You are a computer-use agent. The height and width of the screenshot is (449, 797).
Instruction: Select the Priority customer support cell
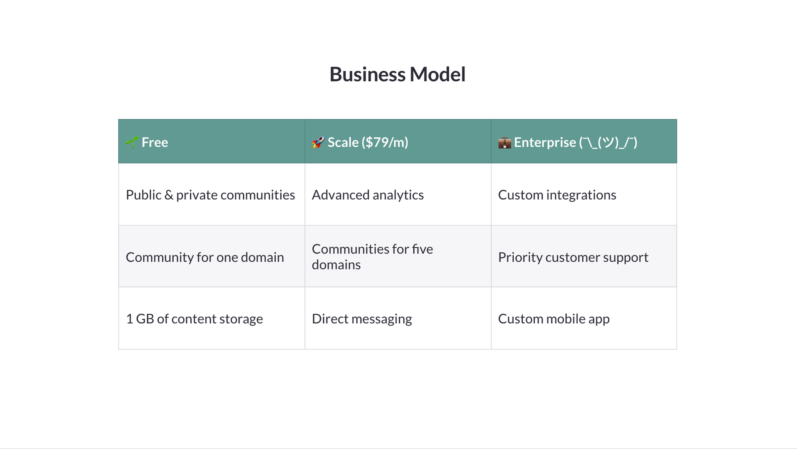pyautogui.click(x=584, y=256)
